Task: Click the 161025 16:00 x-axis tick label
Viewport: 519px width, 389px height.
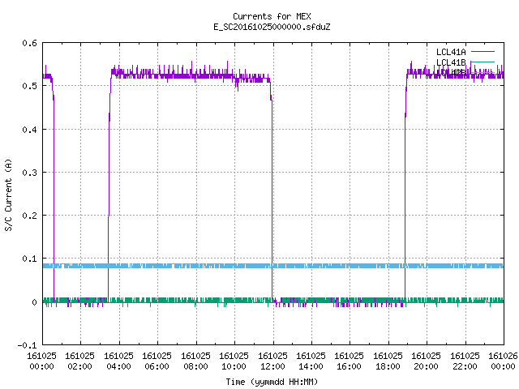Action: click(350, 361)
